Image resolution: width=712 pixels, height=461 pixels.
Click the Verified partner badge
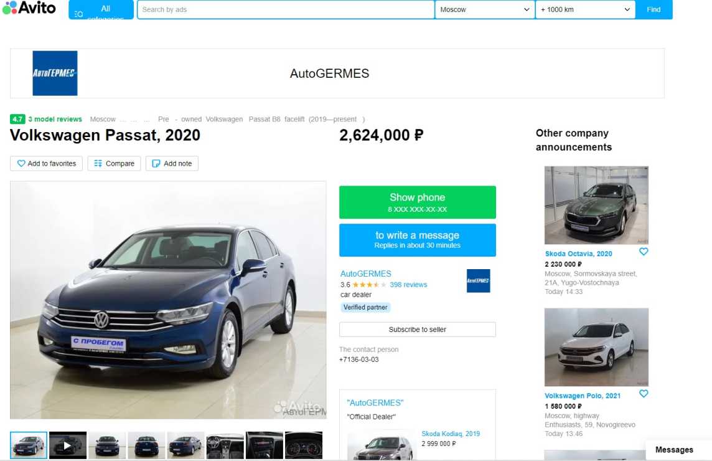[x=365, y=307]
